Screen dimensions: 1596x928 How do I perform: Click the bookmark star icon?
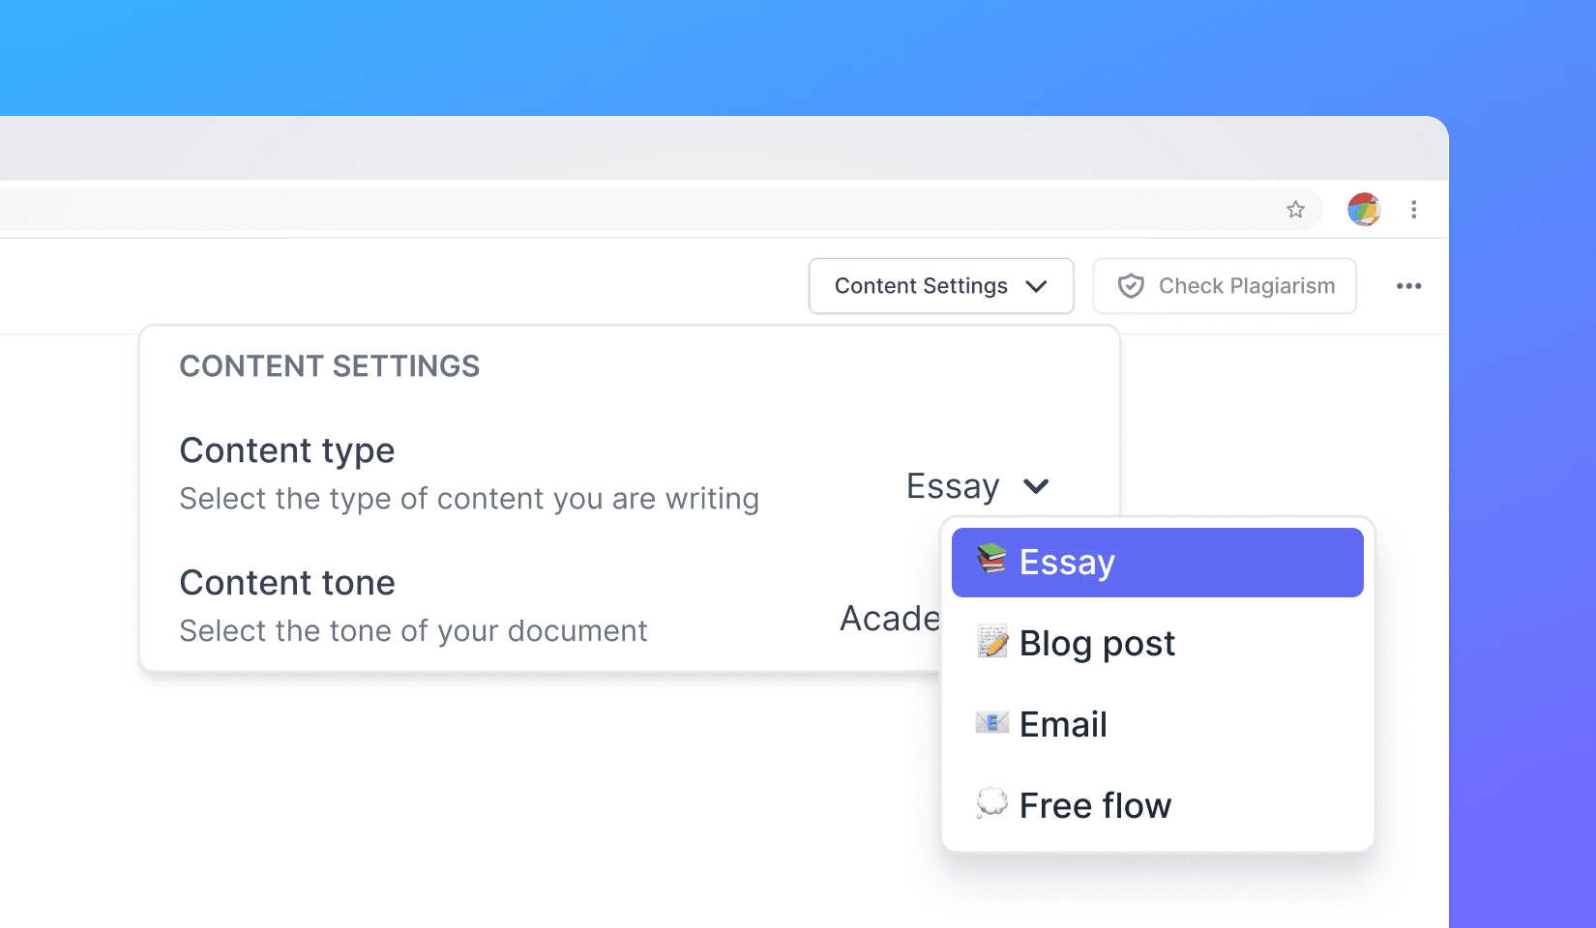click(1295, 210)
